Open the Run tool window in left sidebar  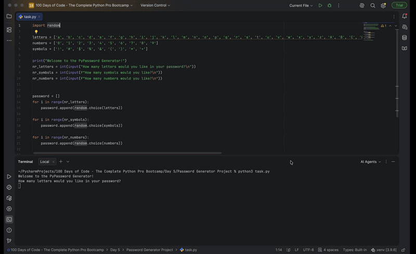point(9,177)
